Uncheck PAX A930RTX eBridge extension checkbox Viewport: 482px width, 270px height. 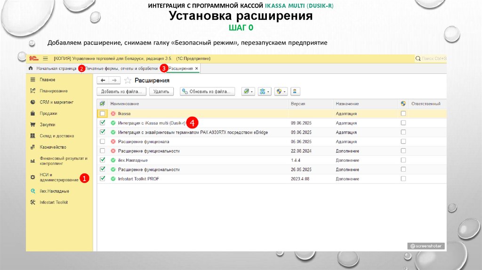click(x=102, y=132)
